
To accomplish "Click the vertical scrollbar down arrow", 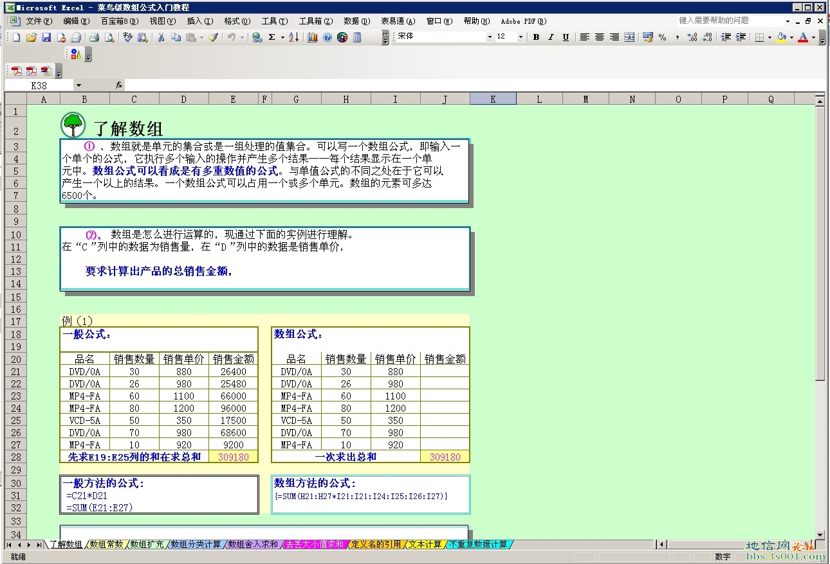I will click(820, 534).
